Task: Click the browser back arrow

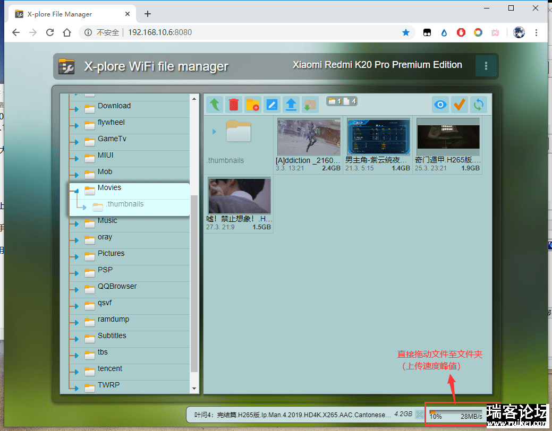Action: point(16,33)
